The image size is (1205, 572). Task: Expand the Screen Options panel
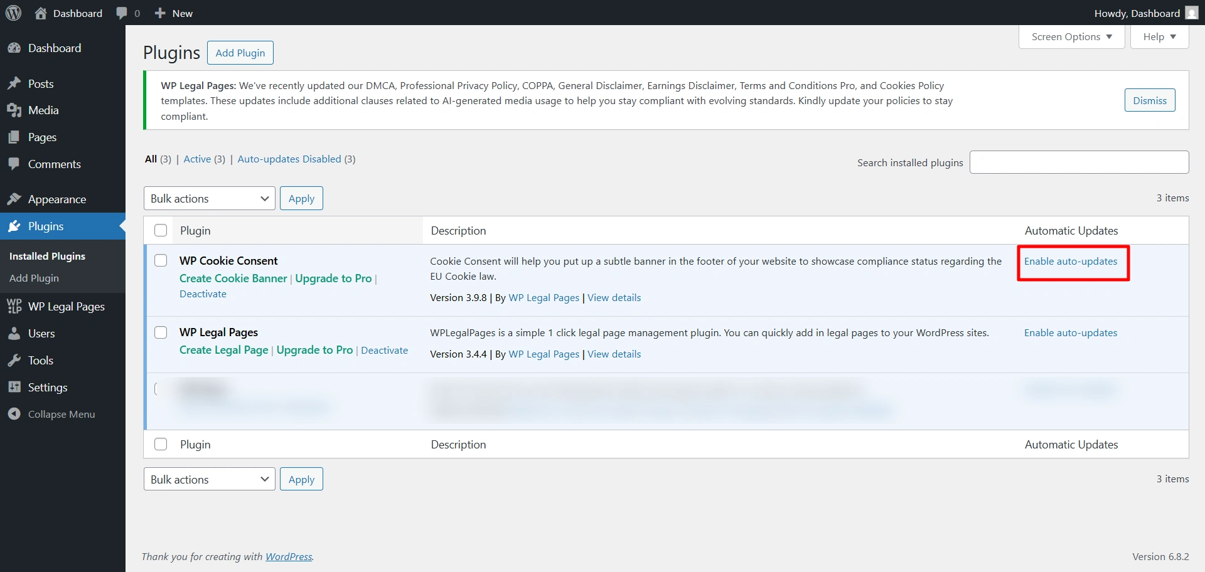1071,36
